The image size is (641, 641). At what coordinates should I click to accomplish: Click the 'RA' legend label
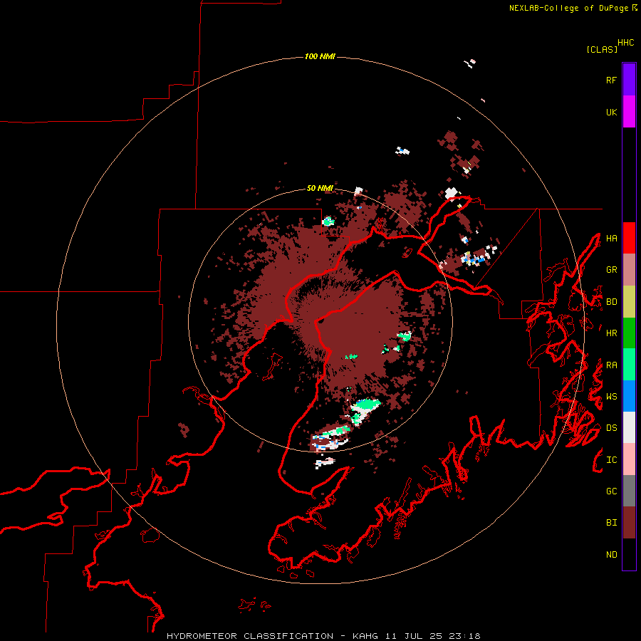tap(611, 365)
